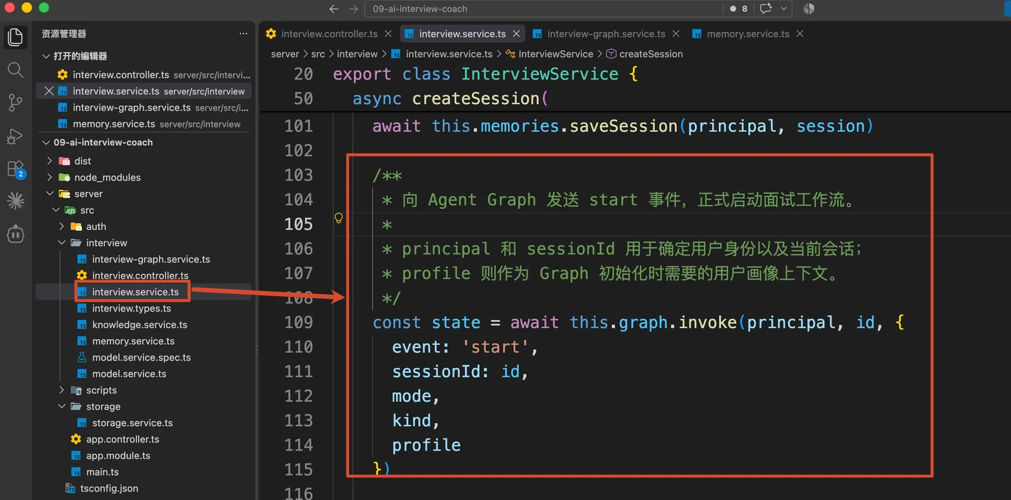Open the Explorer view in activity bar
This screenshot has width=1011, height=500.
click(15, 37)
